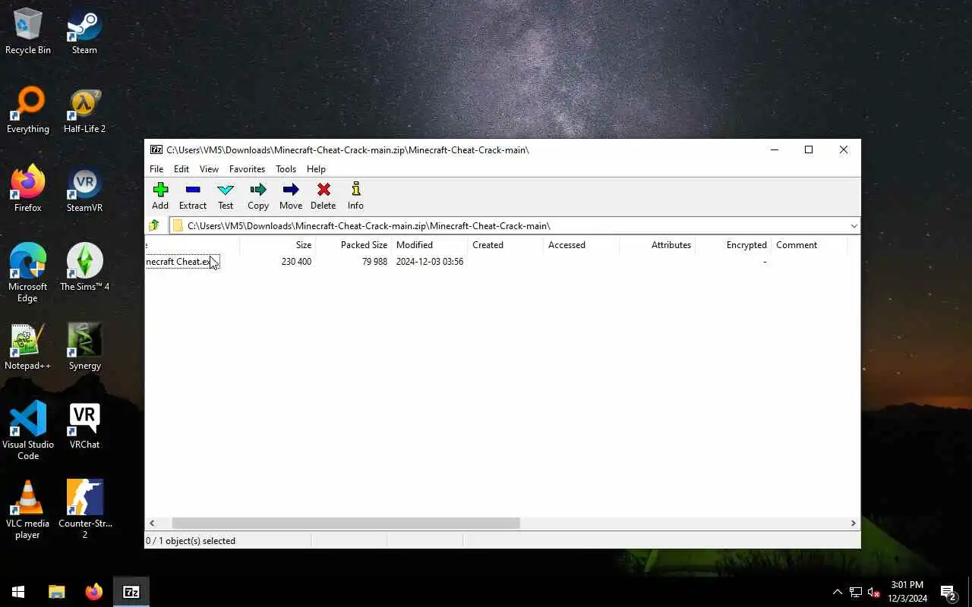
Task: Select the Half-Life 2 desktop icon
Action: click(84, 111)
